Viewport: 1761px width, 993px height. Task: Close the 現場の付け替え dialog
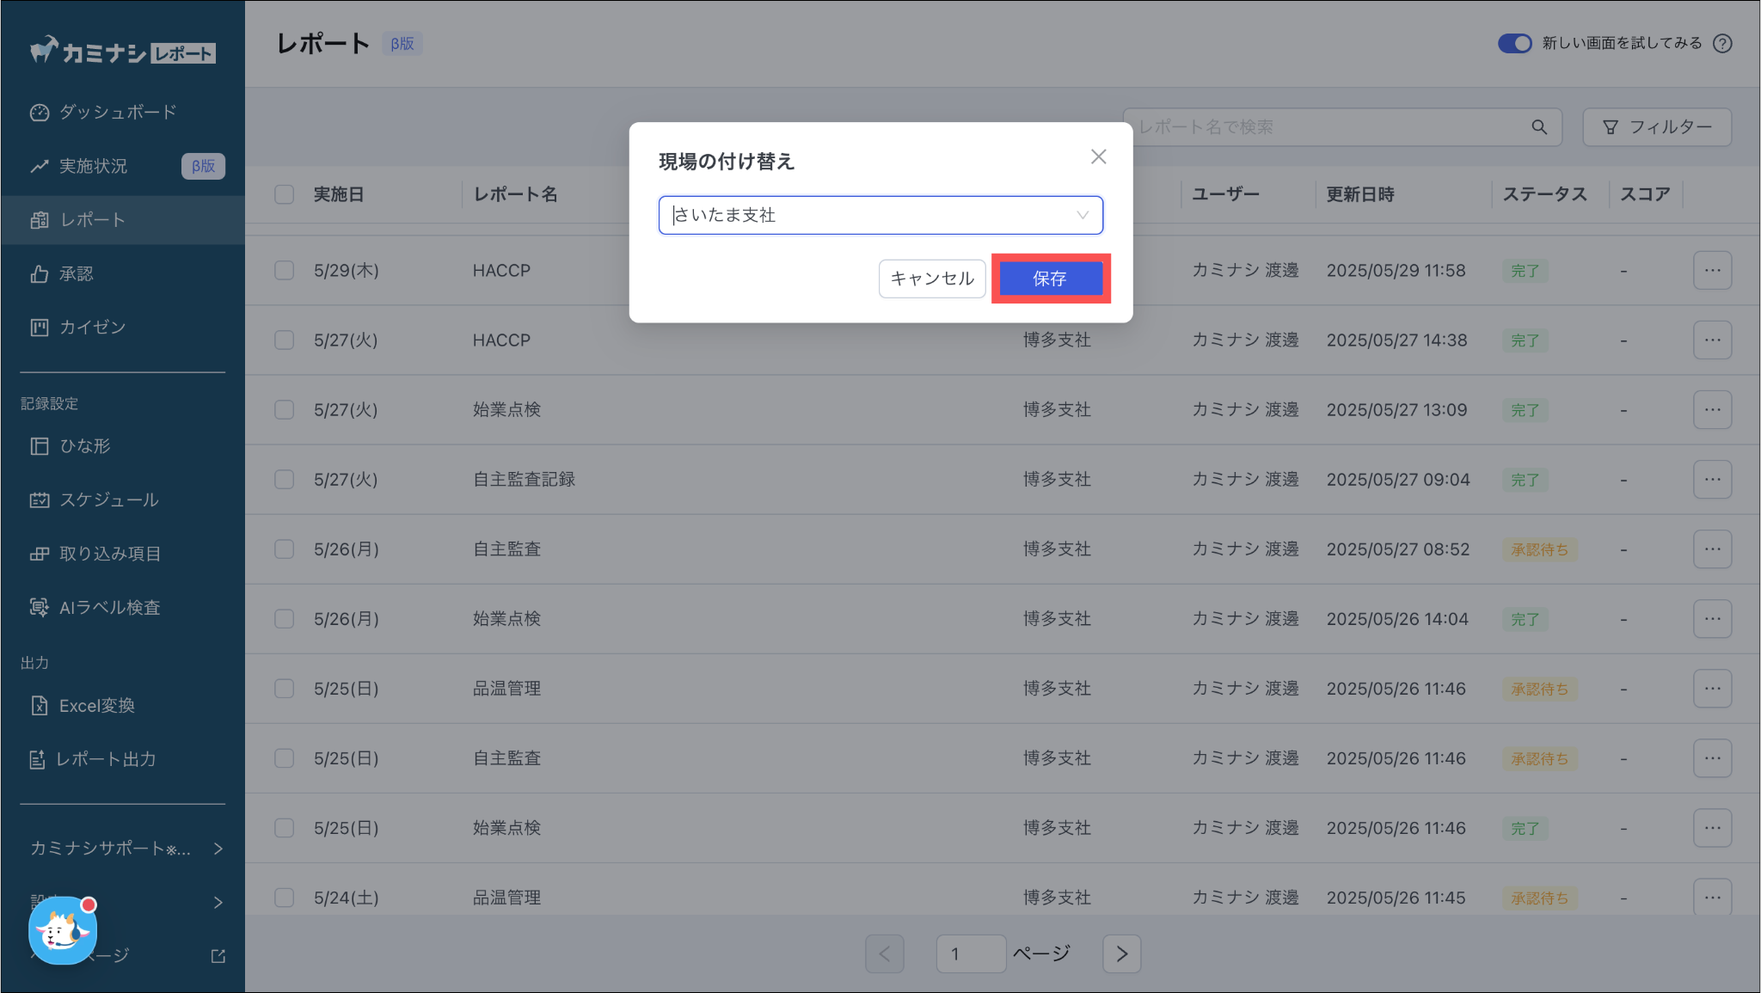1098,156
